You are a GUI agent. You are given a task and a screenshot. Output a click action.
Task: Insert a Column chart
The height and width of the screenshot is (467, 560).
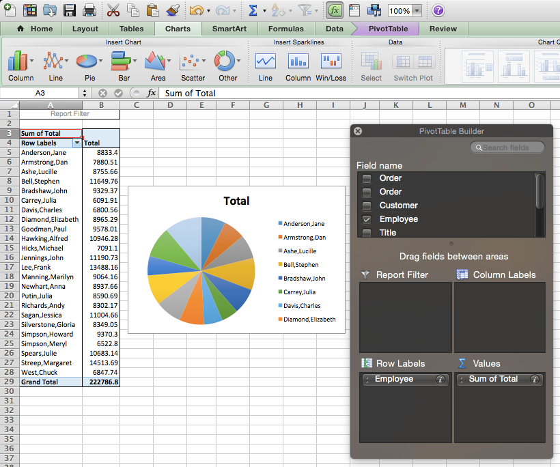coord(16,61)
